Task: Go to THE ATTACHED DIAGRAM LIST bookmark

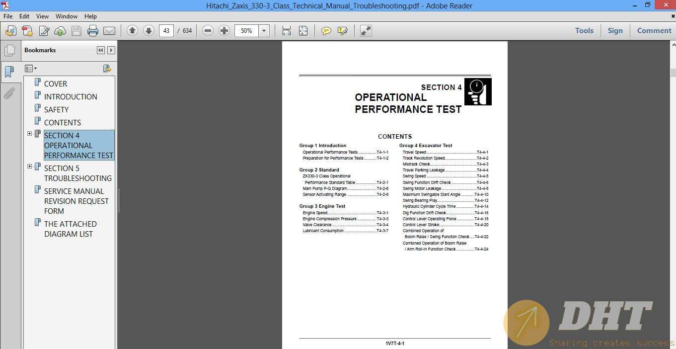Action: click(x=71, y=229)
